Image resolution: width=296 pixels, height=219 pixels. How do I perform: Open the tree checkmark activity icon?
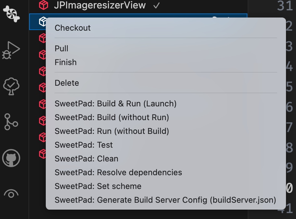(11, 86)
